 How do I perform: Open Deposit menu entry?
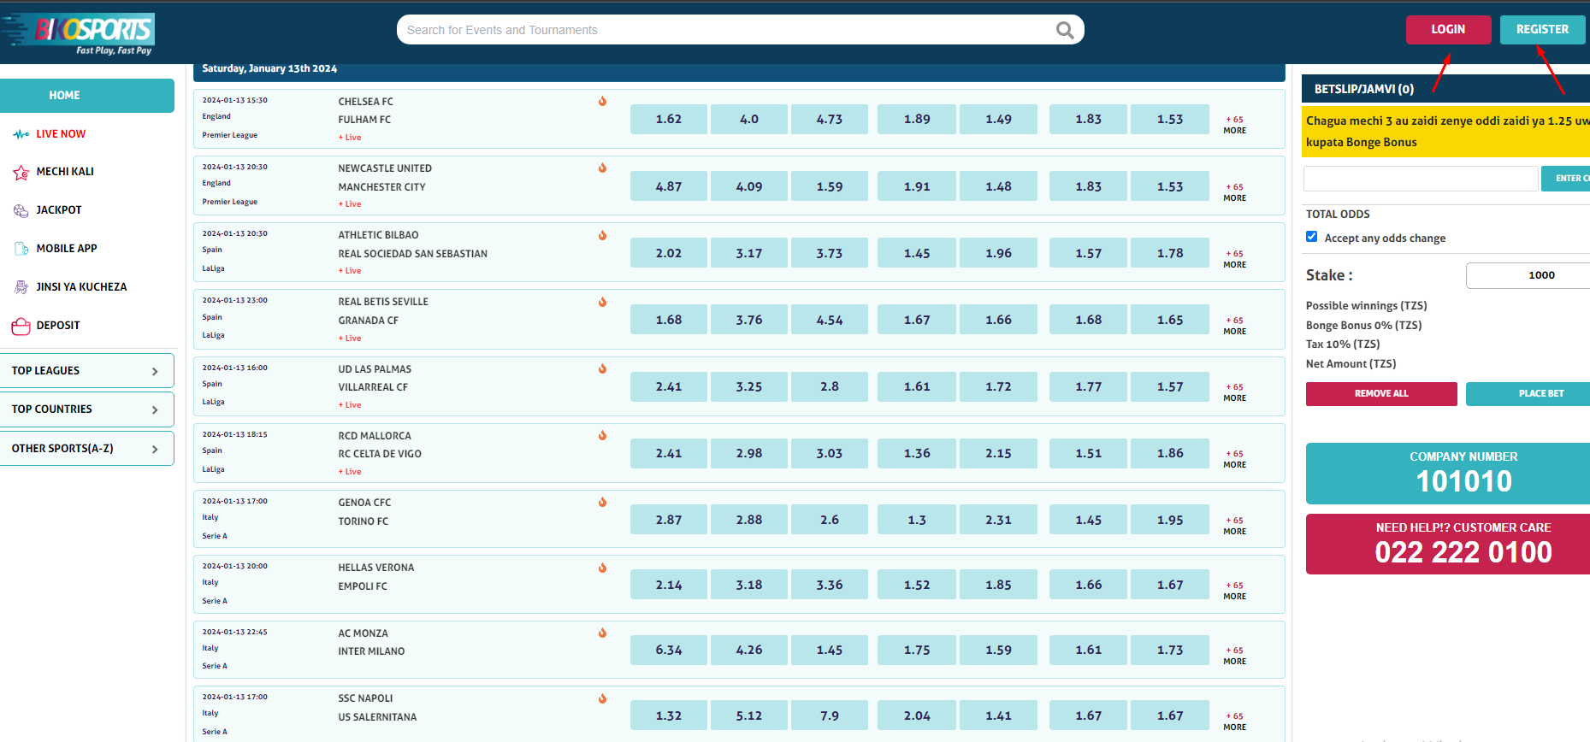click(x=58, y=326)
